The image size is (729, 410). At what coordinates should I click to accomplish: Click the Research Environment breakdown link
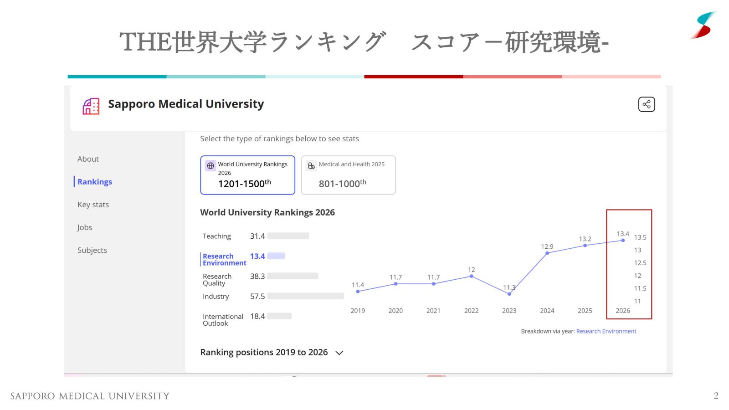click(x=606, y=331)
